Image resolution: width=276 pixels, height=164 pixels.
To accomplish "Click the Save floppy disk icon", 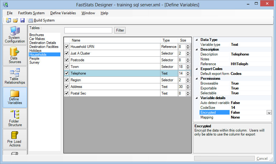I will [x=22, y=20].
